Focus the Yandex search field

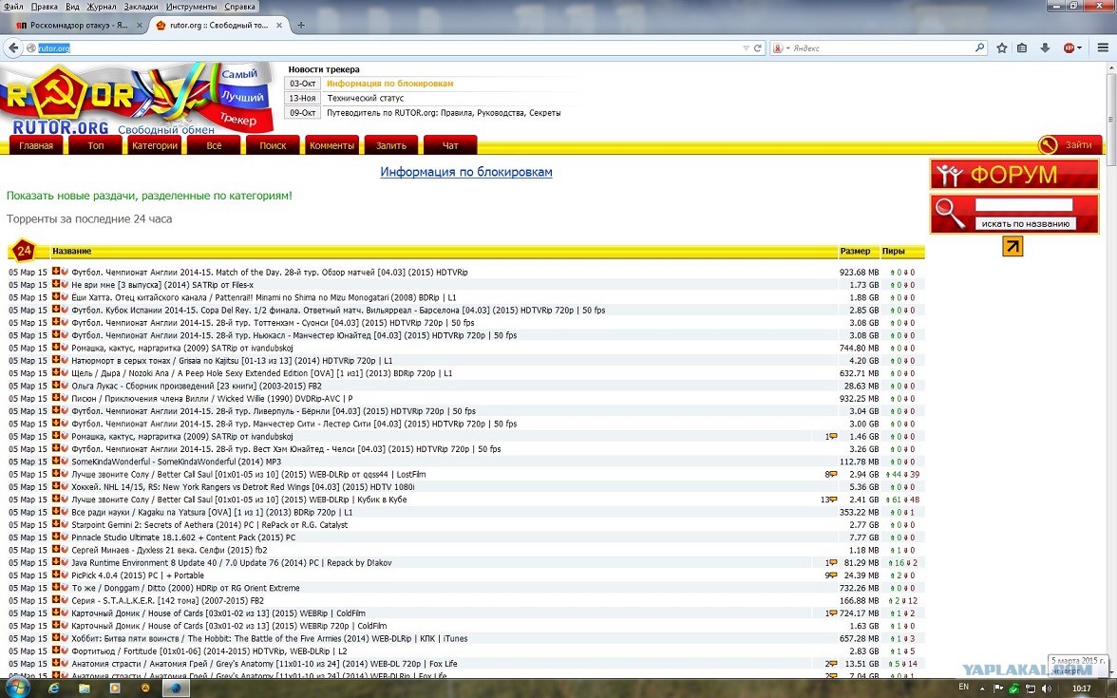[x=881, y=47]
